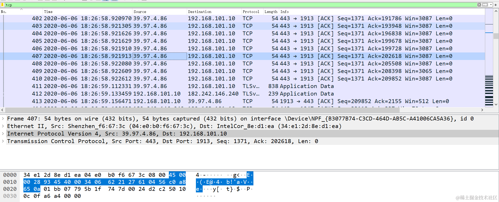This screenshot has width=499, height=202.
Task: Click the TCP protocol cell of packet 404
Action: 252,33
